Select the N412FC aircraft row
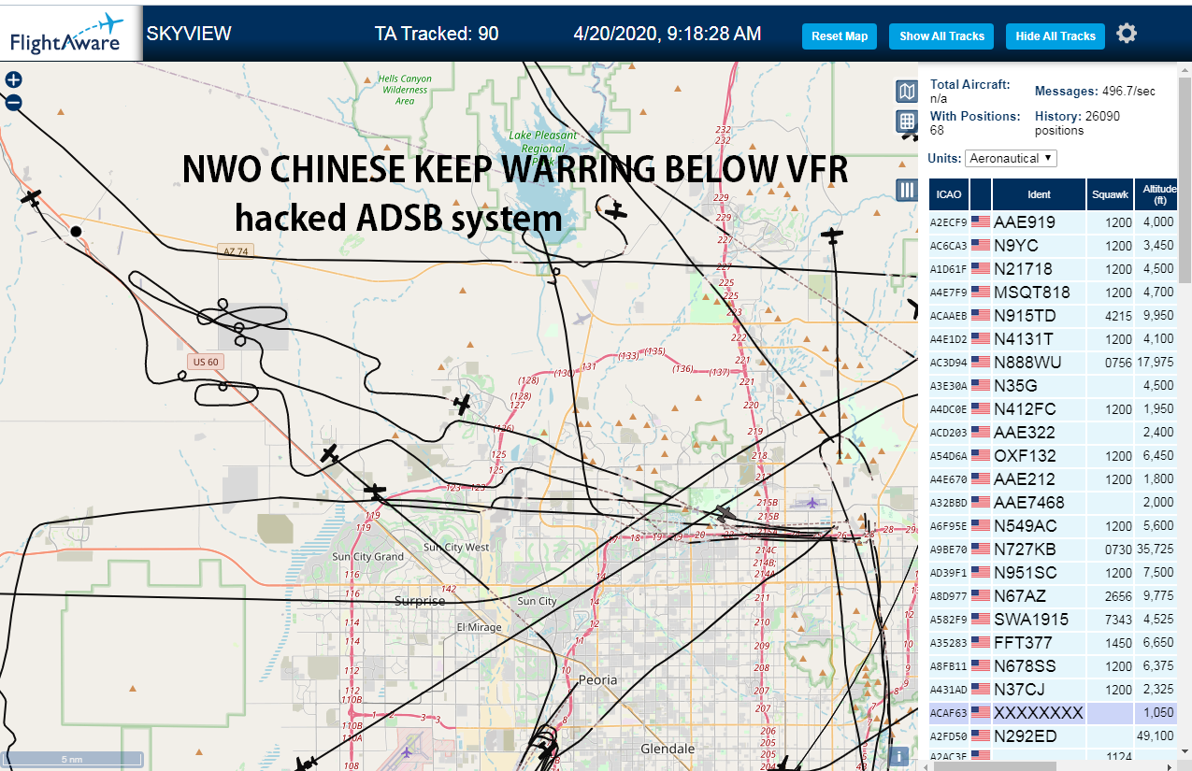Screen dimensions: 1192x771 click(x=1053, y=409)
